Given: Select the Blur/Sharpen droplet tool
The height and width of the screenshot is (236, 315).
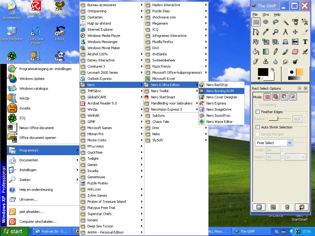Looking at the screenshot, I should 276,61.
